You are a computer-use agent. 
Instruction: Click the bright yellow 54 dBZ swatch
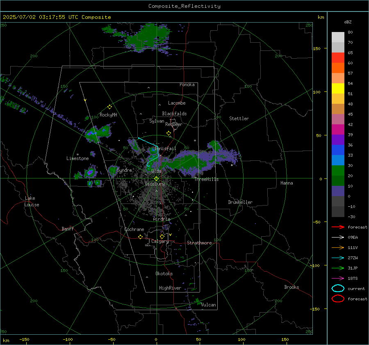tap(338, 89)
